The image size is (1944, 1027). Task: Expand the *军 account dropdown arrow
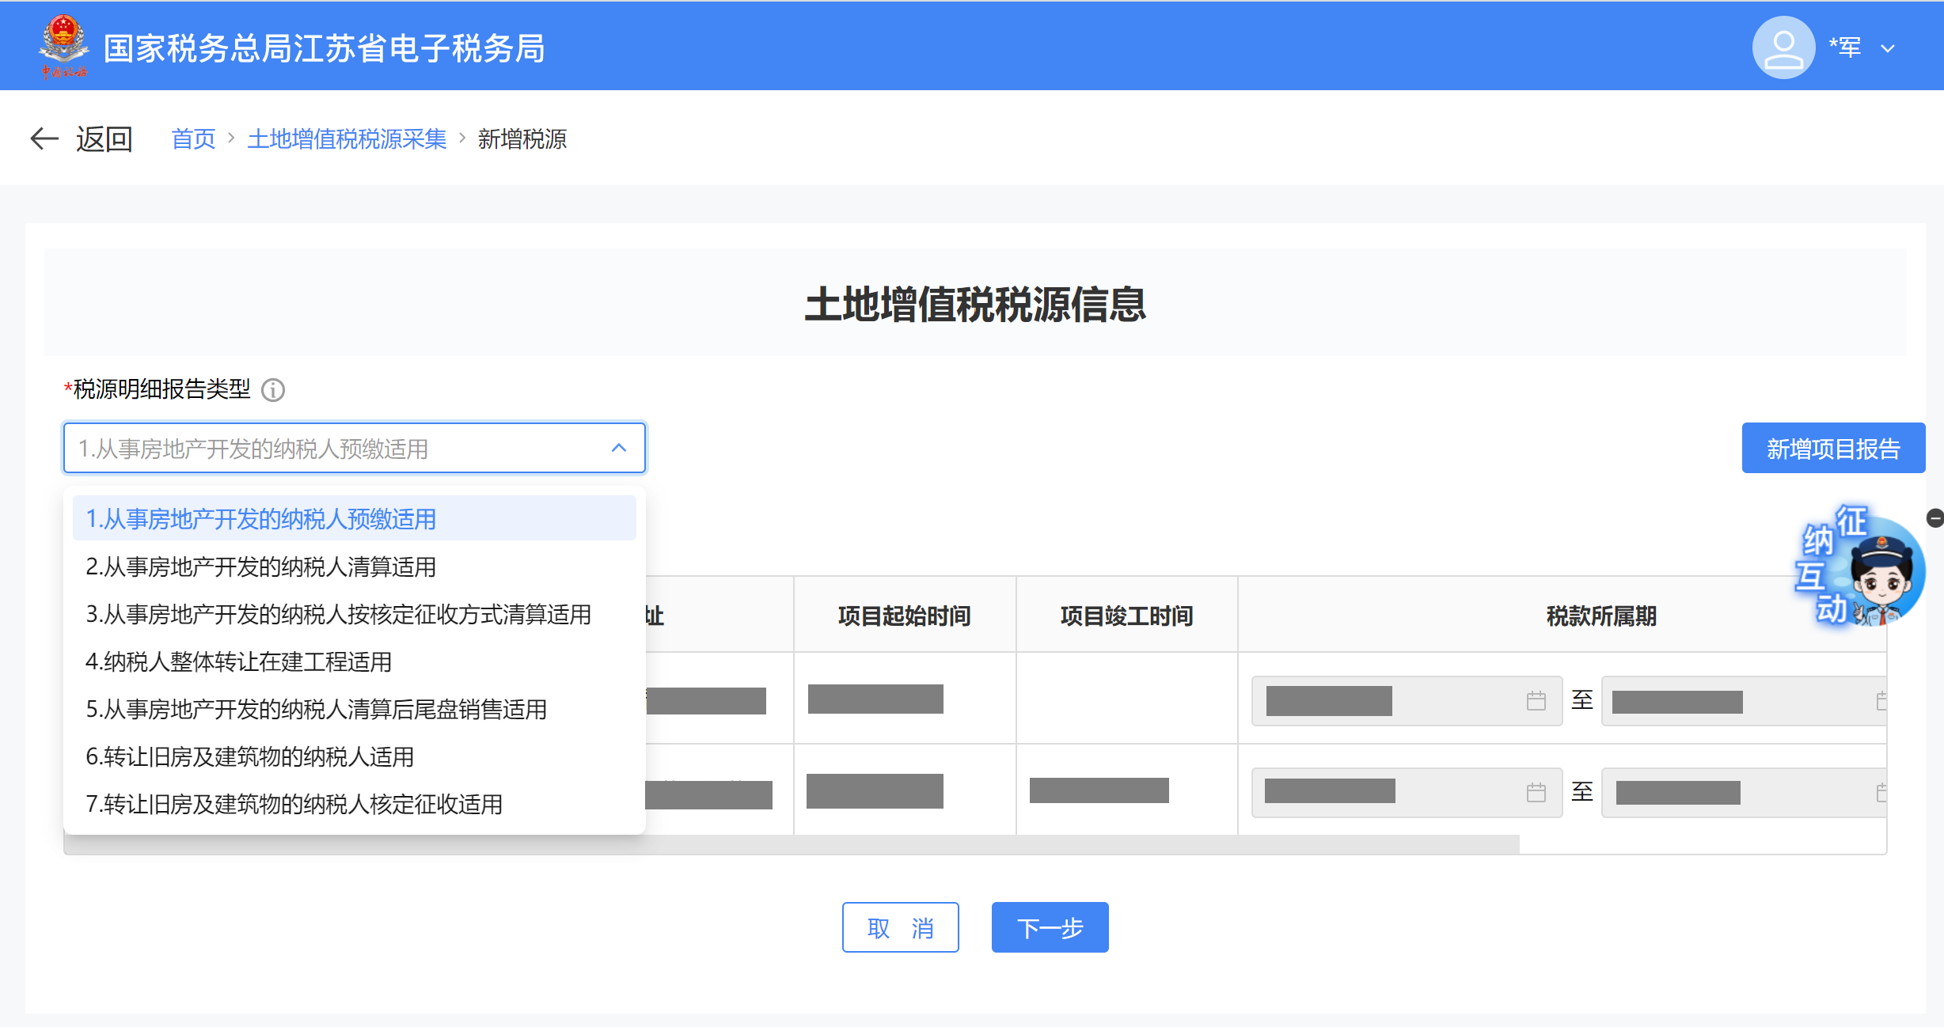(x=1888, y=49)
